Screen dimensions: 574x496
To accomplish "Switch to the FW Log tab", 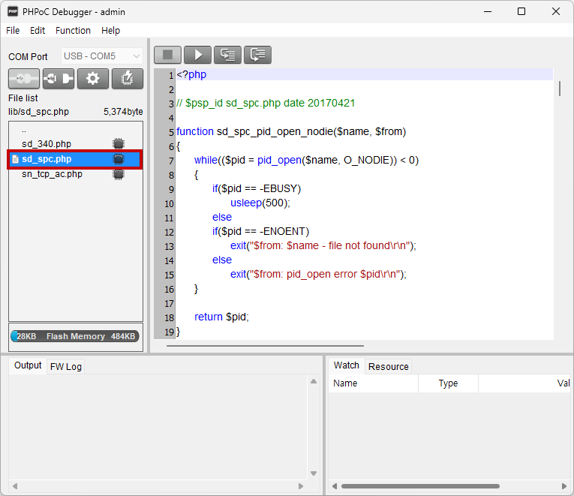I will pos(66,366).
